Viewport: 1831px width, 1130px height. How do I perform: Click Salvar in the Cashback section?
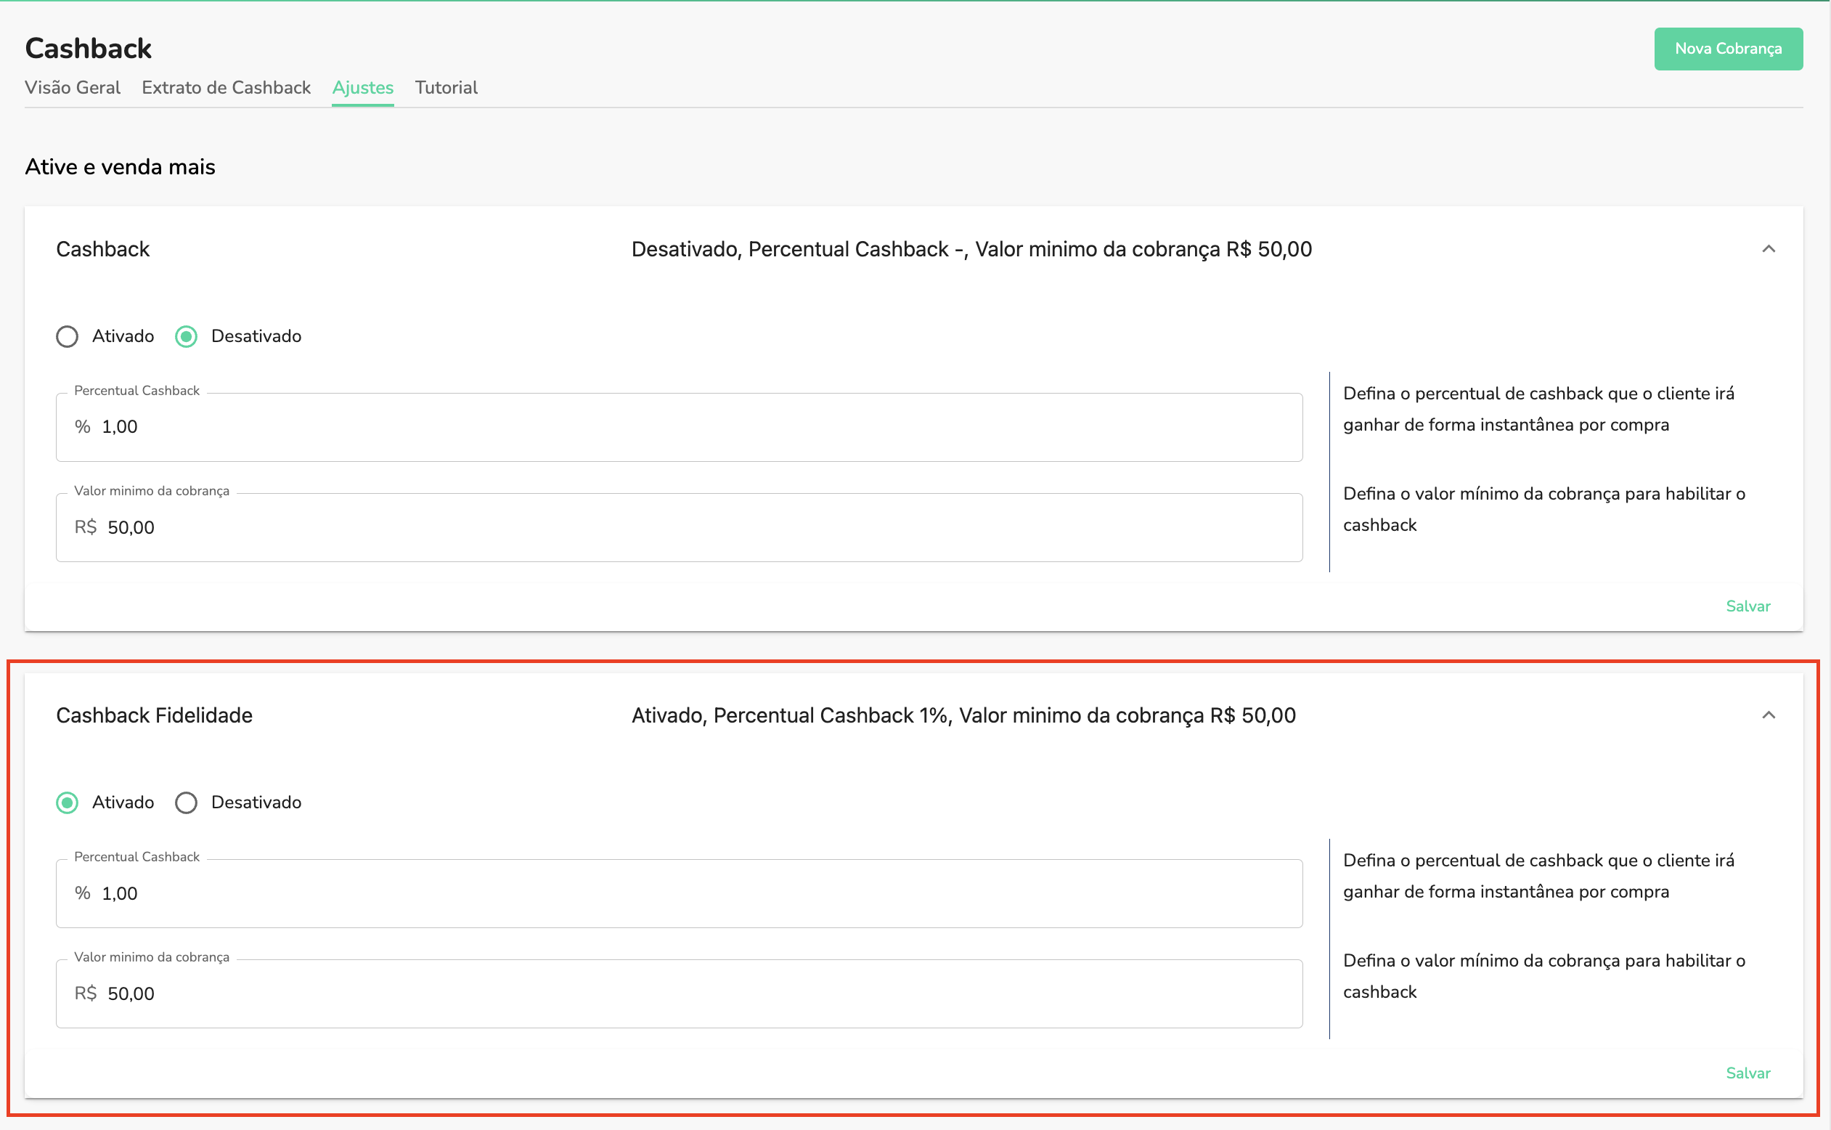(1748, 606)
